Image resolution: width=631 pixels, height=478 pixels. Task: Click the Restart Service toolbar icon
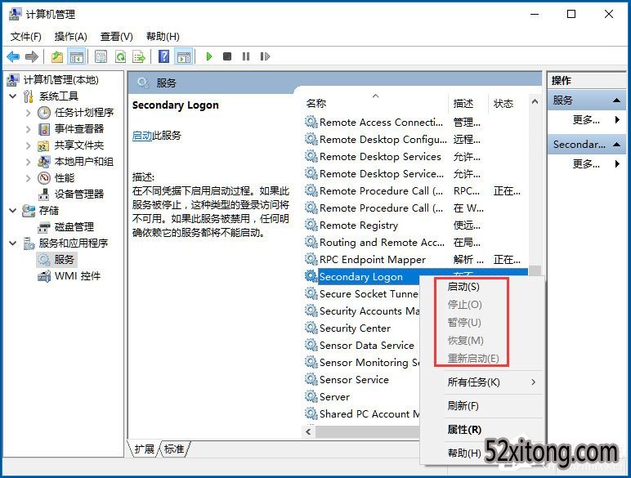pyautogui.click(x=264, y=56)
